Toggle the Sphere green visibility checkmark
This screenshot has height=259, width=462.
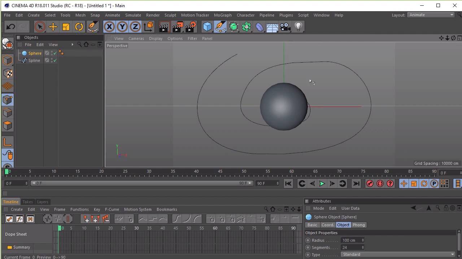[x=55, y=53]
